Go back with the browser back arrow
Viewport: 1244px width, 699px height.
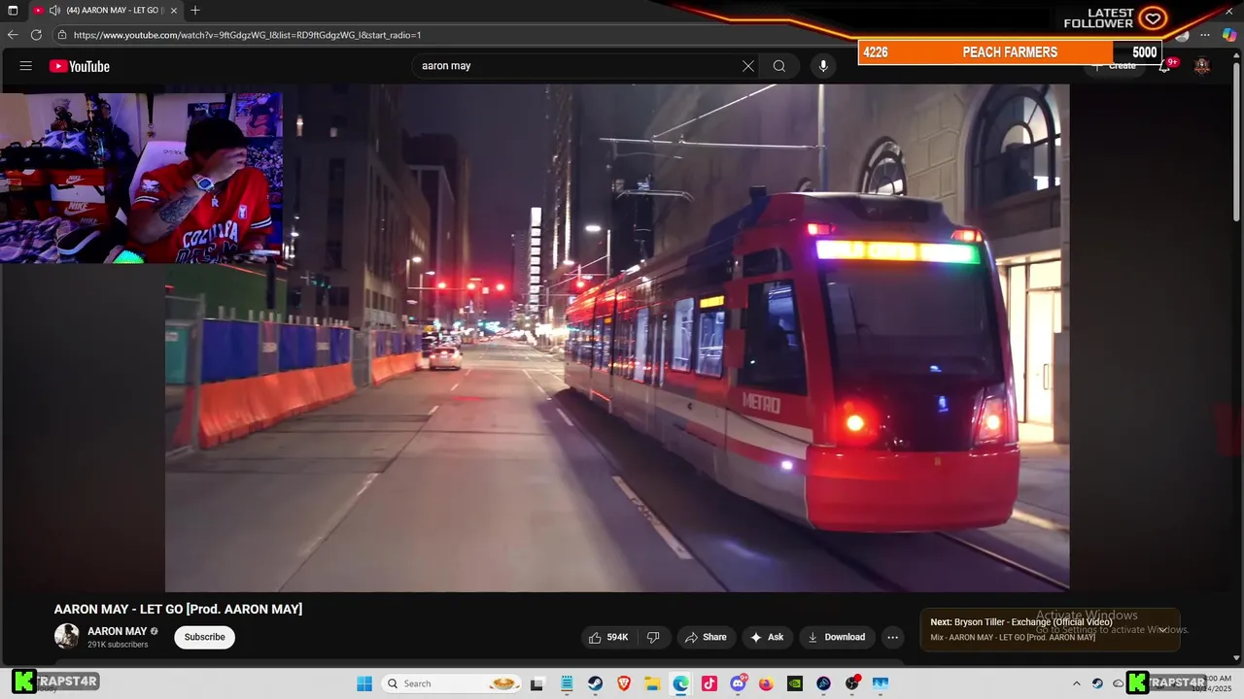(13, 35)
